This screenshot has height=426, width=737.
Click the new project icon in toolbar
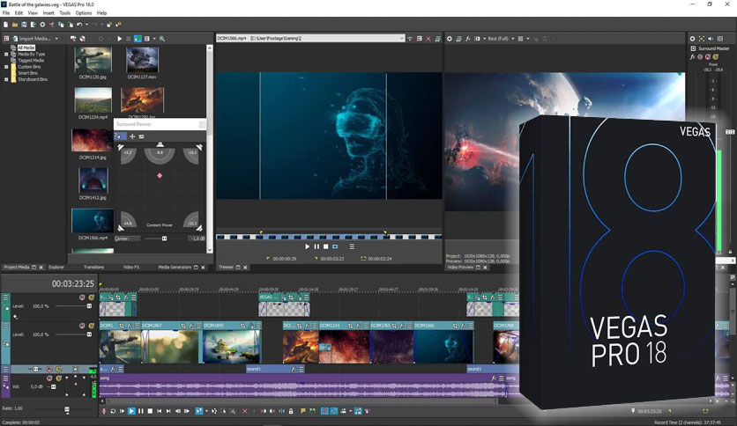(5, 25)
